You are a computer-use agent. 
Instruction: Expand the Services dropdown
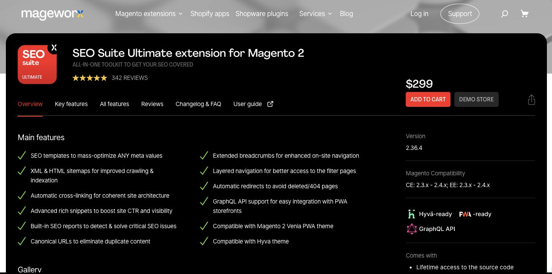(312, 14)
